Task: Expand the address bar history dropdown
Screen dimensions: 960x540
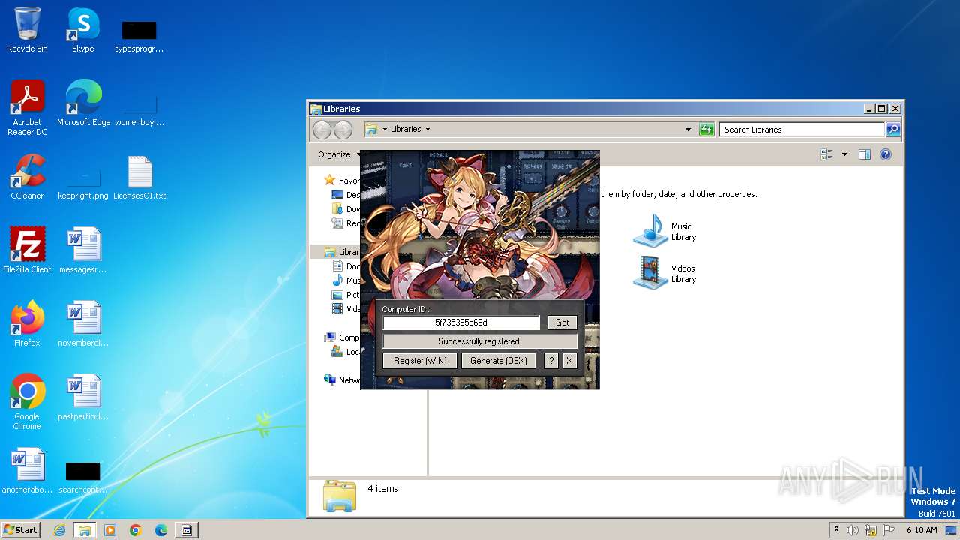Action: coord(688,130)
